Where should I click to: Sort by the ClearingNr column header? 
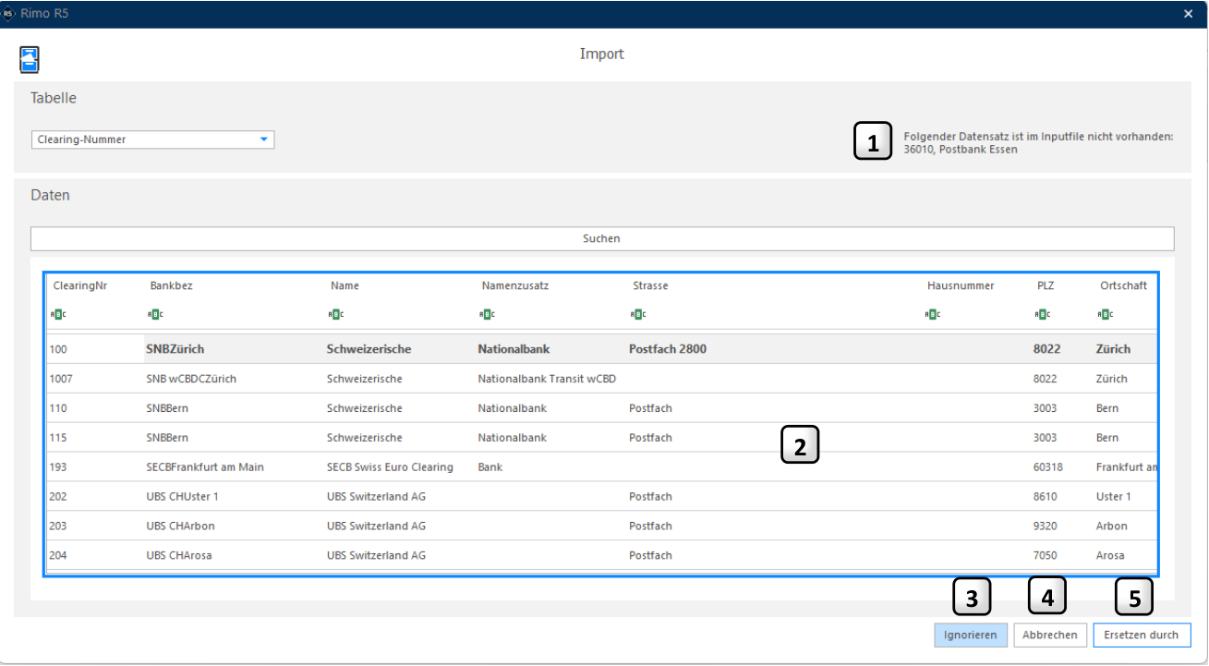coord(80,285)
